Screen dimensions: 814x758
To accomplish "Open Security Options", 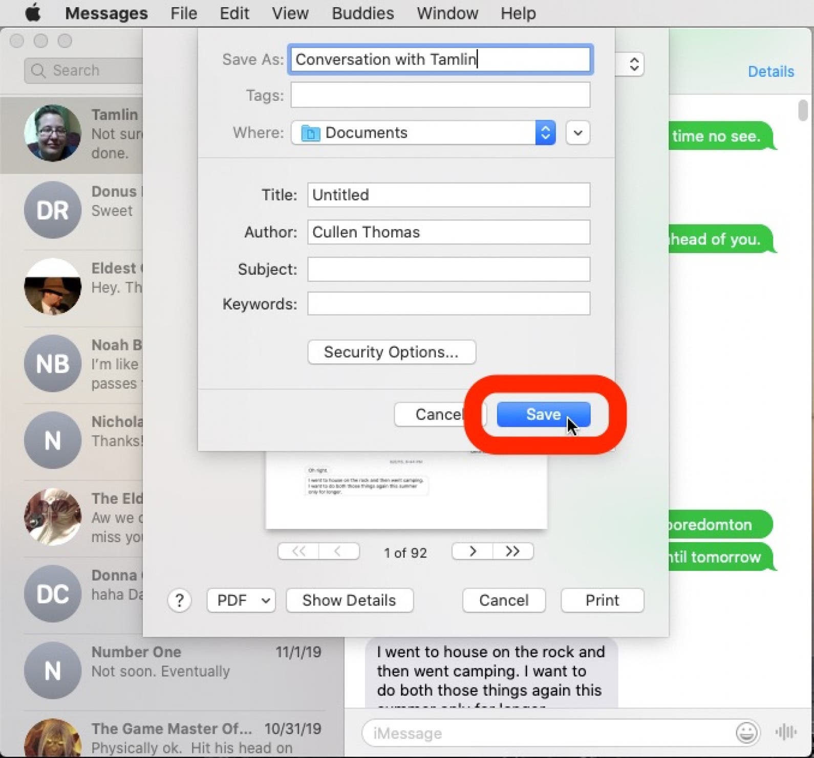I will (x=392, y=352).
